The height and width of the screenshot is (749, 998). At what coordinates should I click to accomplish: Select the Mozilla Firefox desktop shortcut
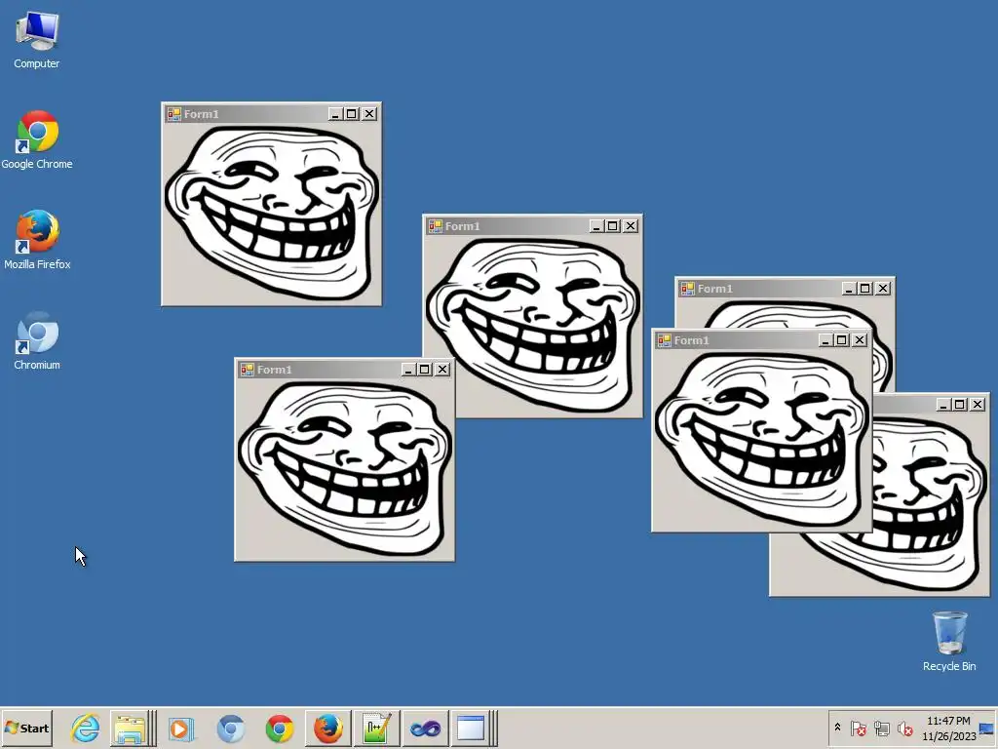37,240
